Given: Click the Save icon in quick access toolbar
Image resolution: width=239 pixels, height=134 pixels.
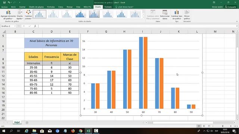Looking at the screenshot, I should pyautogui.click(x=4, y=3).
